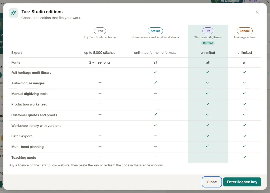Click the 'Batch export' row label

pos(22,136)
